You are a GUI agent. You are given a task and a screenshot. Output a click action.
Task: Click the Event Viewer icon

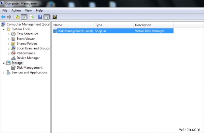tap(13, 39)
